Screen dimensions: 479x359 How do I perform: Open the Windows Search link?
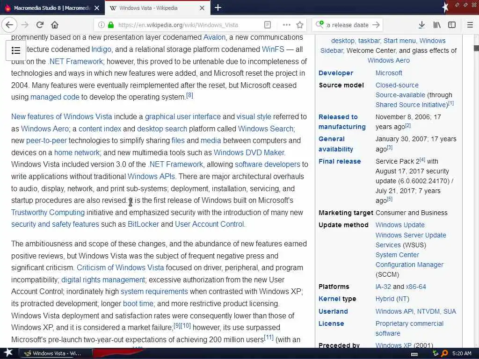click(266, 129)
